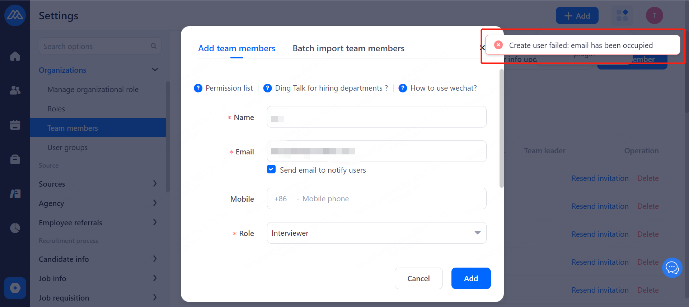Dismiss the error notification red icon
Viewport: 689px width, 307px height.
coord(498,45)
